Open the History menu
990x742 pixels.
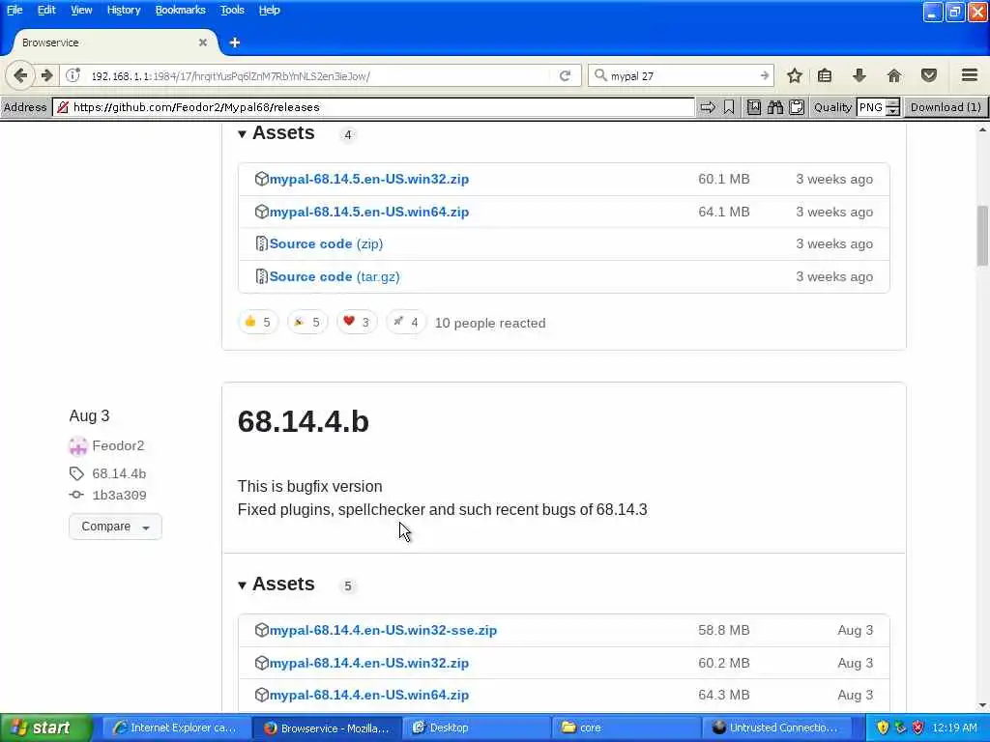point(123,10)
